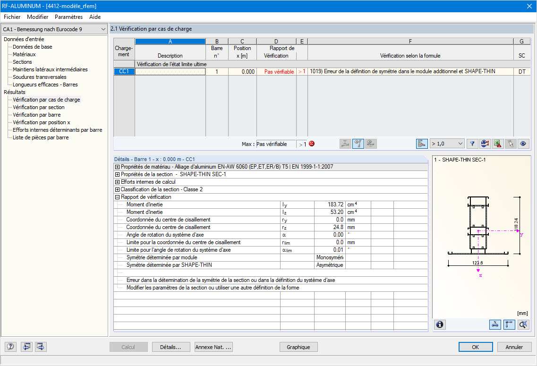Open the Paramètres menu
This screenshot has height=366, width=537.
(68, 17)
